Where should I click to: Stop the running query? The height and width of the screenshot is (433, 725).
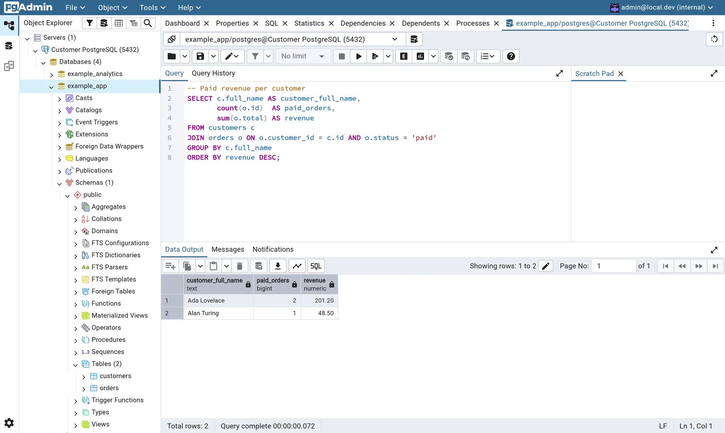[x=342, y=56]
